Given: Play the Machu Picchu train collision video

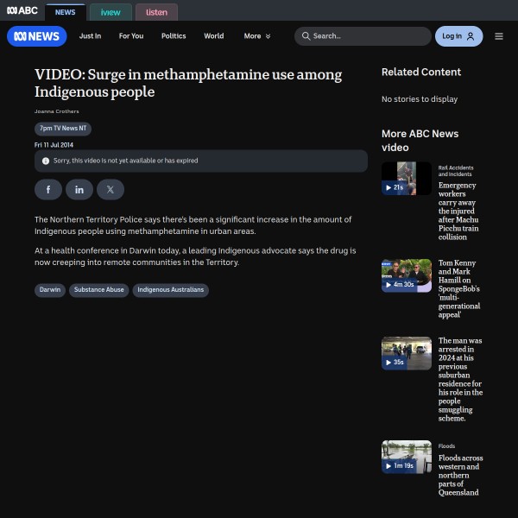Looking at the screenshot, I should (x=407, y=179).
